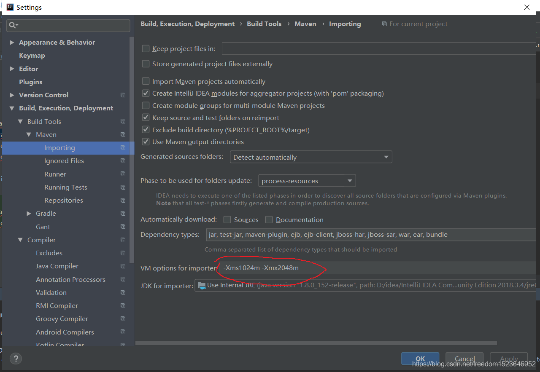The height and width of the screenshot is (372, 540).
Task: Click the help question mark icon
Action: tap(16, 359)
